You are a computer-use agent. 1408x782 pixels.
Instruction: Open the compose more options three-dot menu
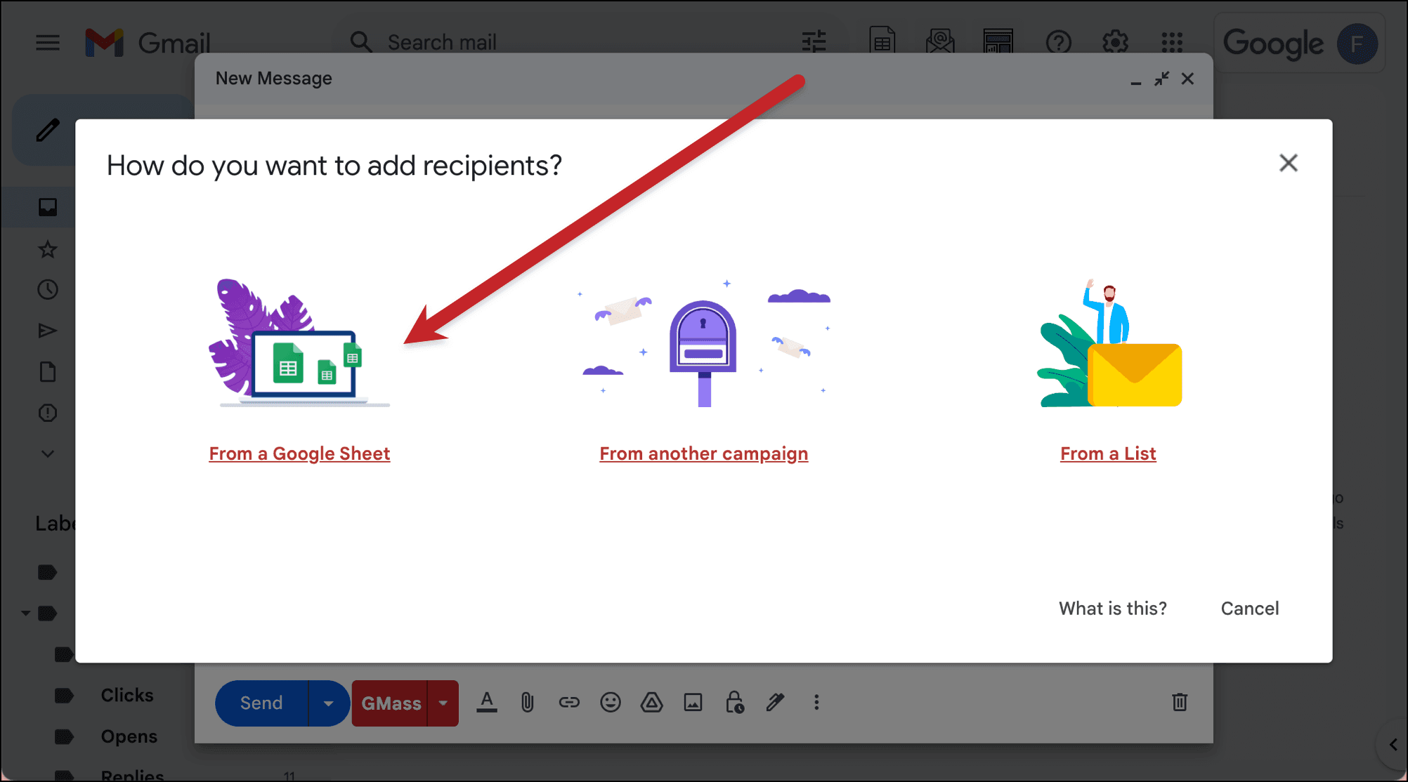(x=816, y=702)
